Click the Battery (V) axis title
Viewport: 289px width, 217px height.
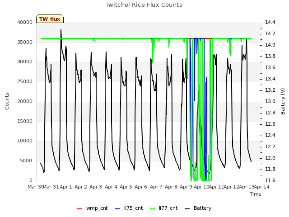tap(283, 101)
